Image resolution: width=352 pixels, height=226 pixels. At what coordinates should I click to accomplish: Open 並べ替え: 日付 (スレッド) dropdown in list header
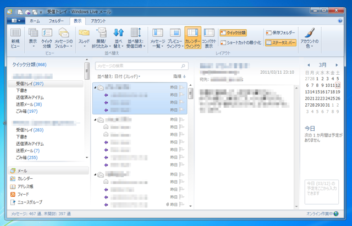[x=119, y=76]
